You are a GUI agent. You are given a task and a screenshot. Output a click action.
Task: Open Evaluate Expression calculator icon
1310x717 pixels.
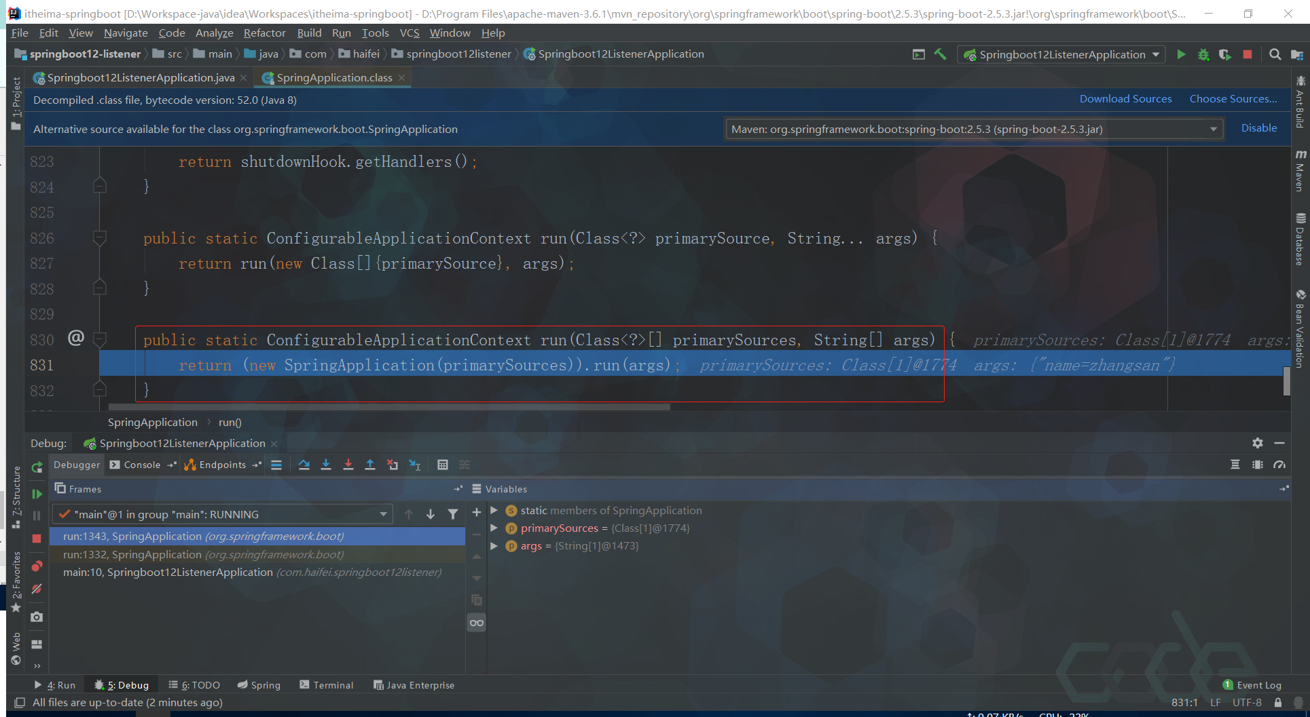pyautogui.click(x=443, y=465)
